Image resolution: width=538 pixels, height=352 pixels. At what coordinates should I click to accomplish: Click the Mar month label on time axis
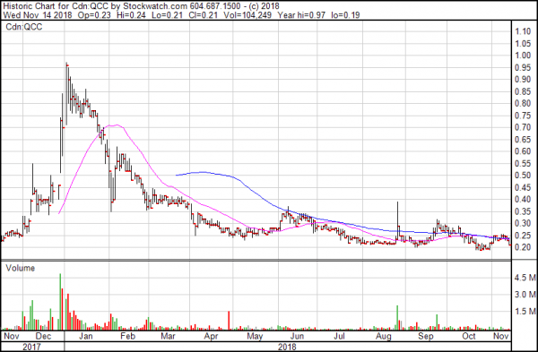[169, 336]
